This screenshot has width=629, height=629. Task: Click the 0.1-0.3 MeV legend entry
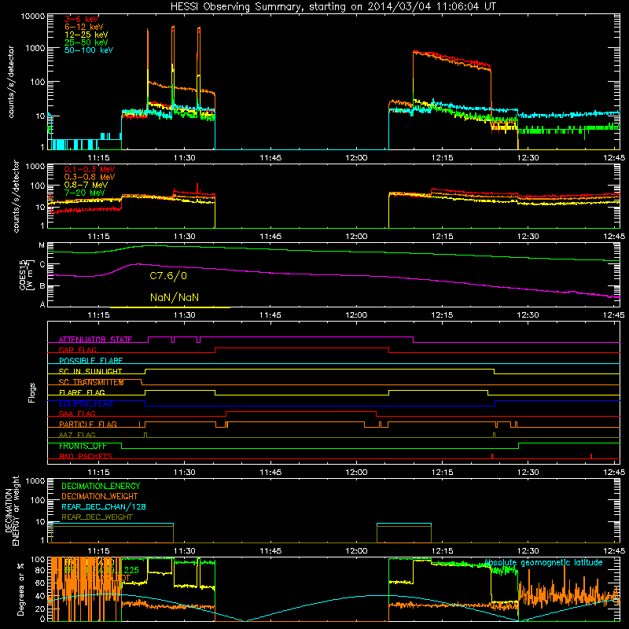pos(90,169)
